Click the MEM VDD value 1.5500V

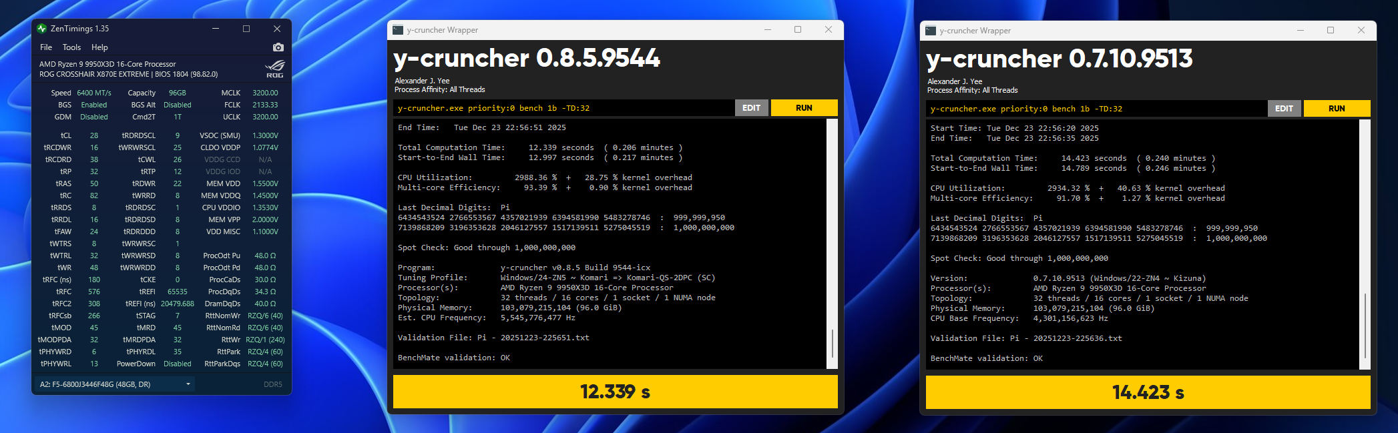[265, 183]
